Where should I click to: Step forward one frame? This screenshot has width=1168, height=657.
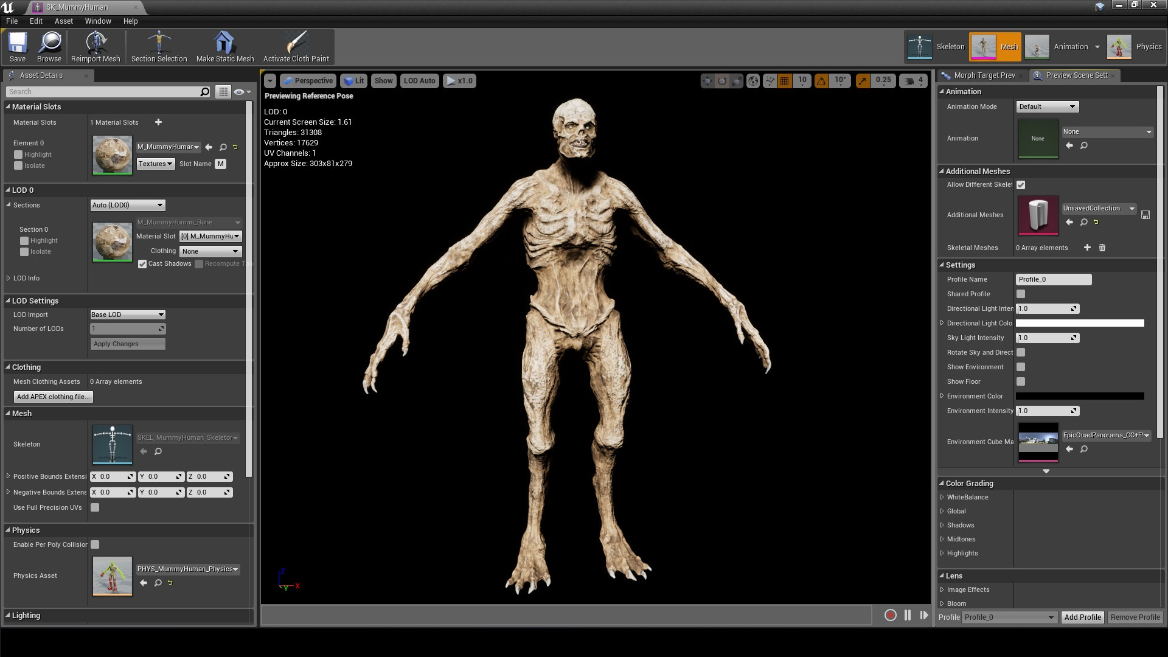click(924, 615)
